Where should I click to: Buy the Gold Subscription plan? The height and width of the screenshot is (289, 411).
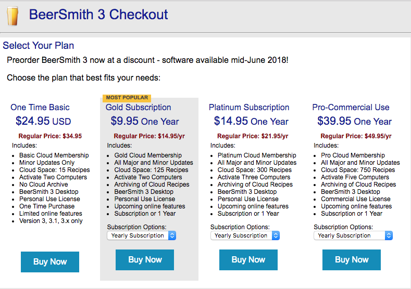tap(145, 260)
